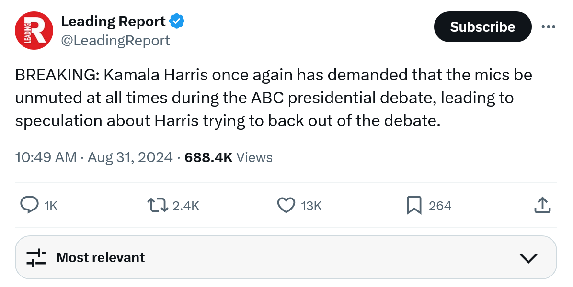Screen dimensions: 573x287
Task: Click the 2.4K reposts count
Action: [x=185, y=206]
